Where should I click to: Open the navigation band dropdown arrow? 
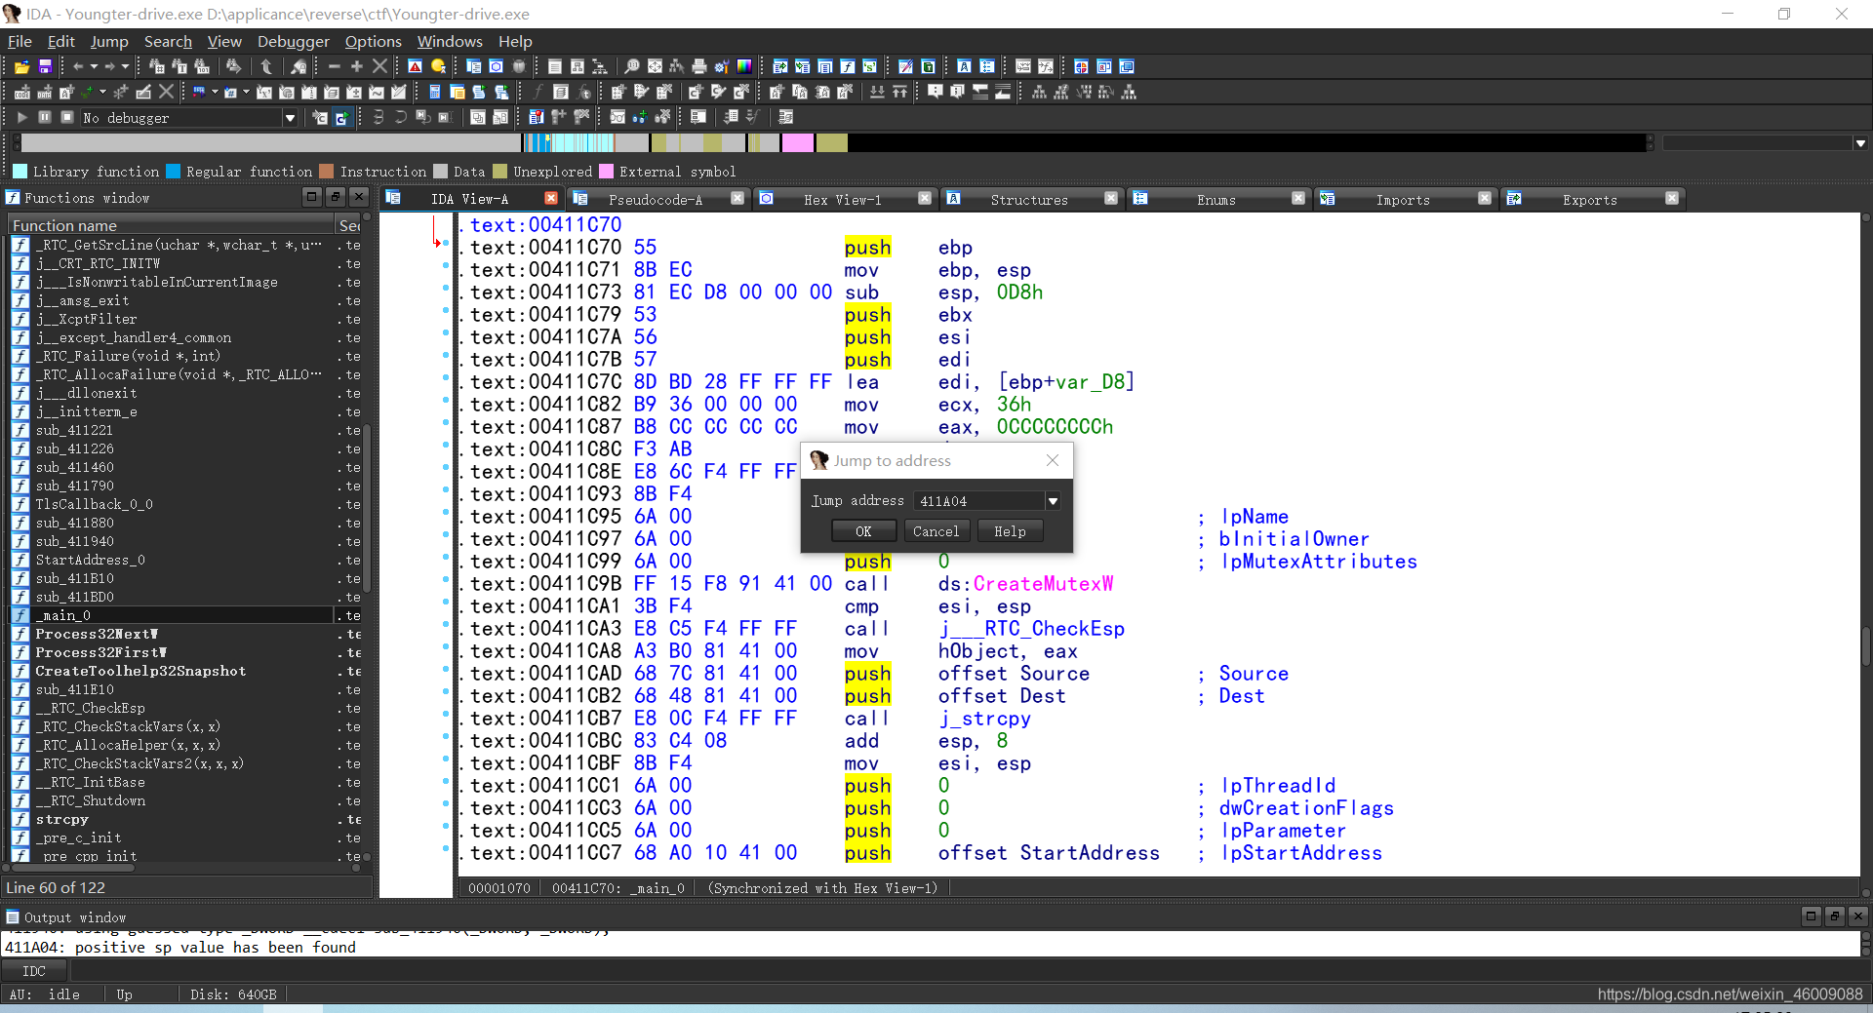pos(1860,143)
